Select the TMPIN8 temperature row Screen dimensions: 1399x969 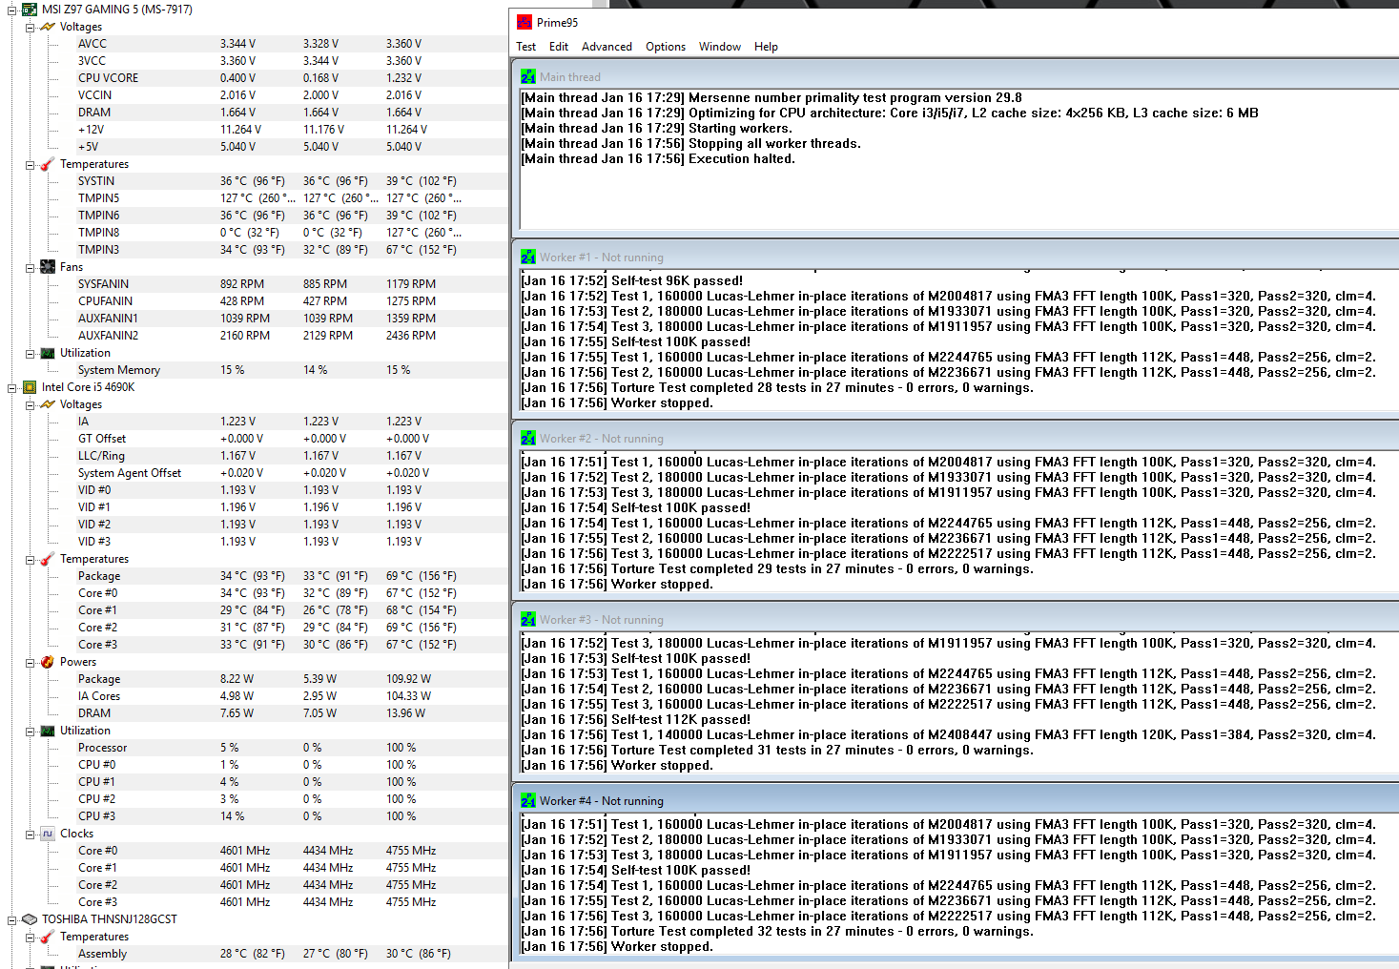coord(290,233)
